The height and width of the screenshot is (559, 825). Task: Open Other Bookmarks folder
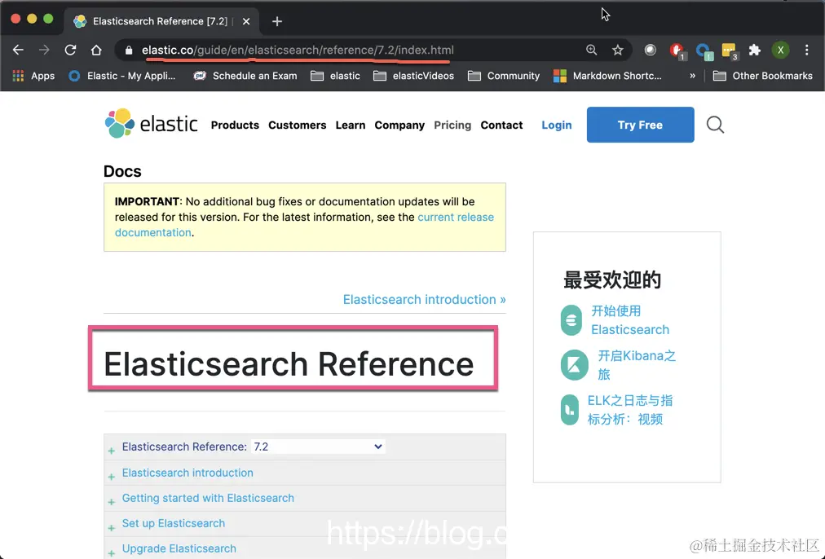(x=762, y=76)
